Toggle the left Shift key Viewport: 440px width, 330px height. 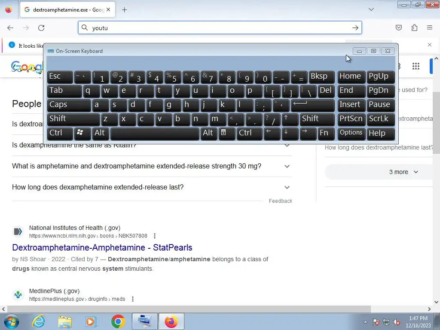click(73, 119)
